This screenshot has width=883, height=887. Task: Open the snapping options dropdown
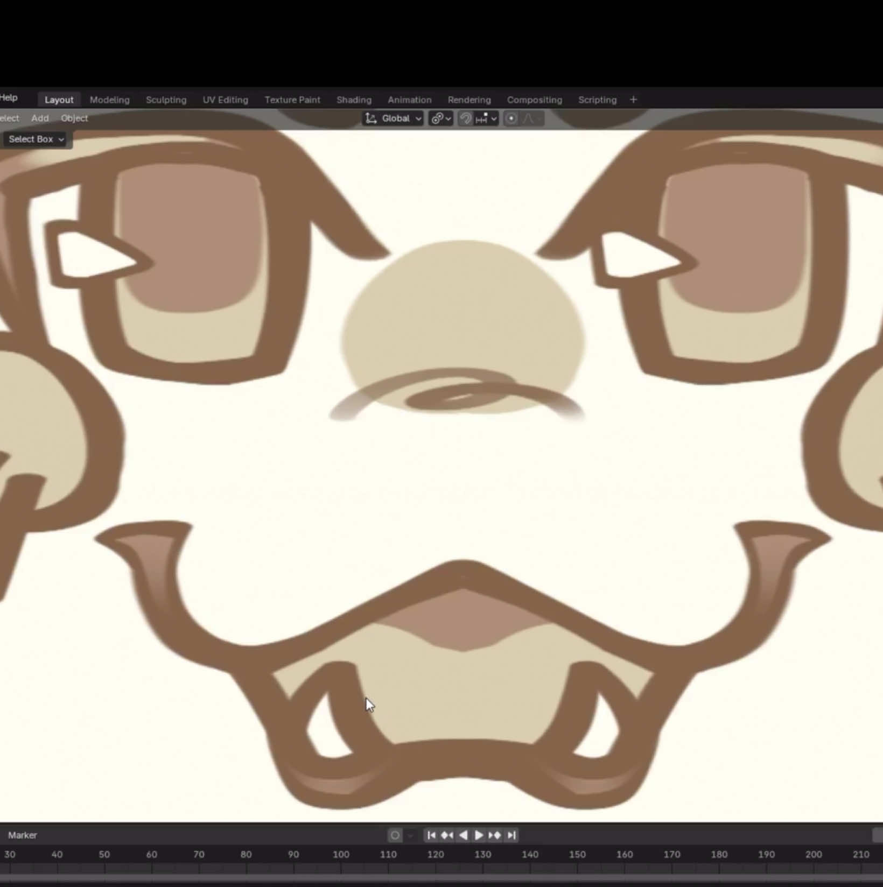coord(486,118)
